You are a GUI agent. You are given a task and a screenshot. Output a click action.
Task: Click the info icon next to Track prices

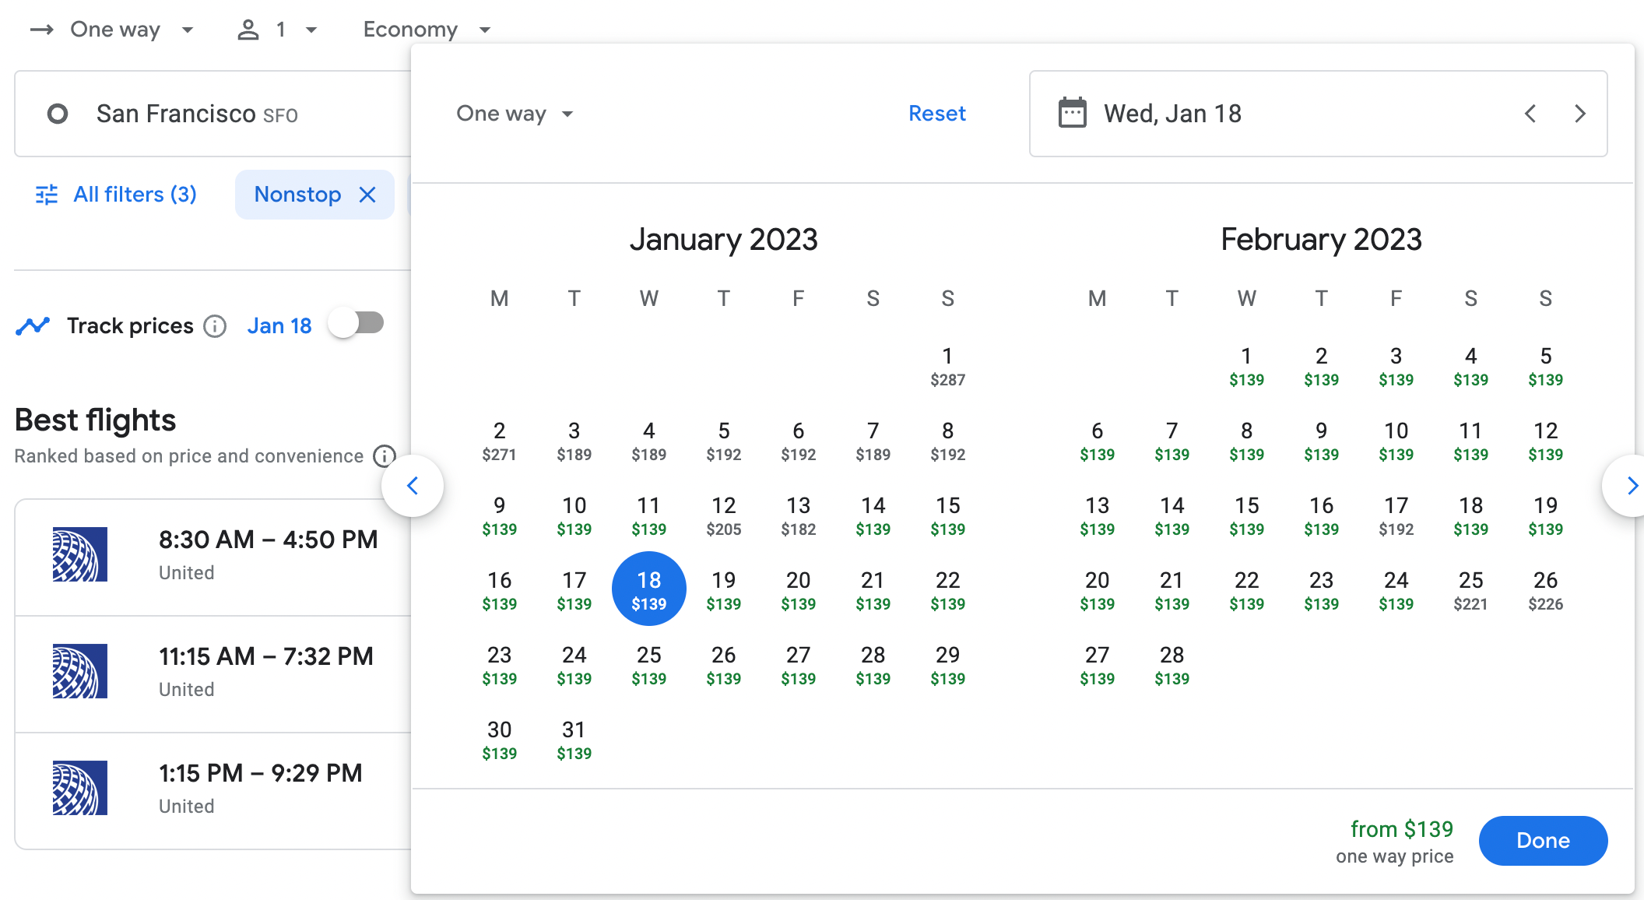(x=216, y=326)
